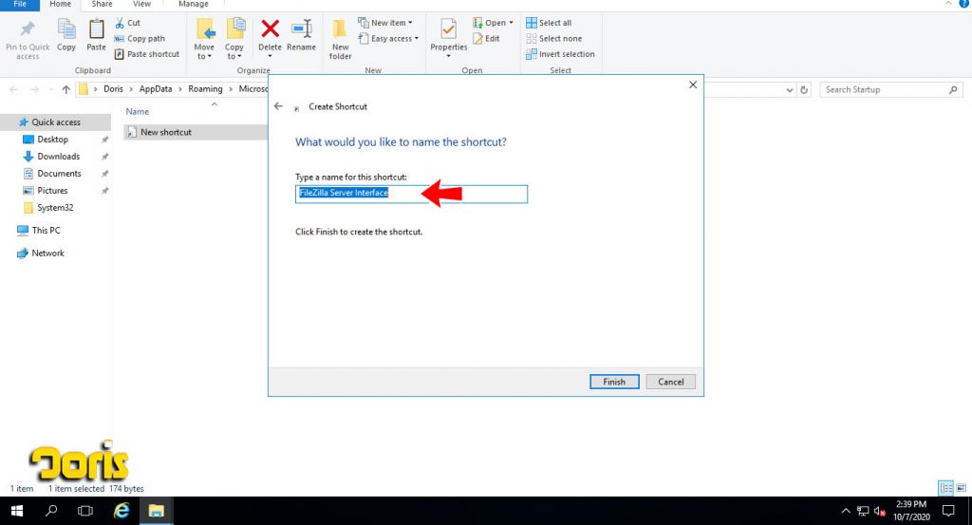Screen dimensions: 972x525
Task: Click the New folder icon
Action: pyautogui.click(x=340, y=39)
